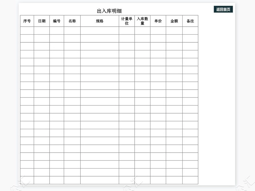Image resolution: width=255 pixels, height=191 pixels.
Task: Click the 日期 column header
Action: [42, 21]
